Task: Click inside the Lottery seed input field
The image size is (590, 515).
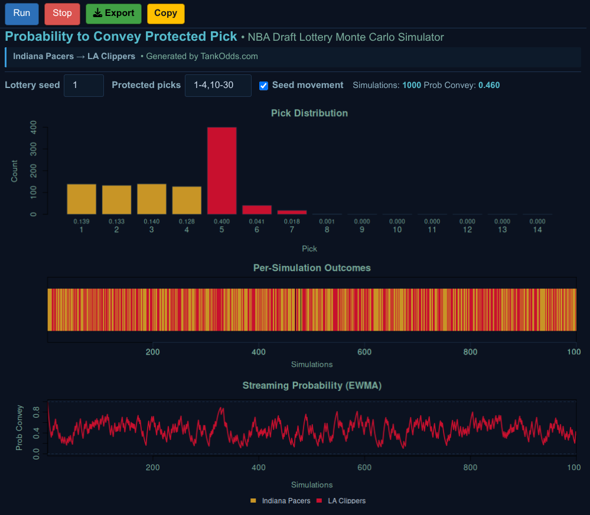Action: coord(83,85)
